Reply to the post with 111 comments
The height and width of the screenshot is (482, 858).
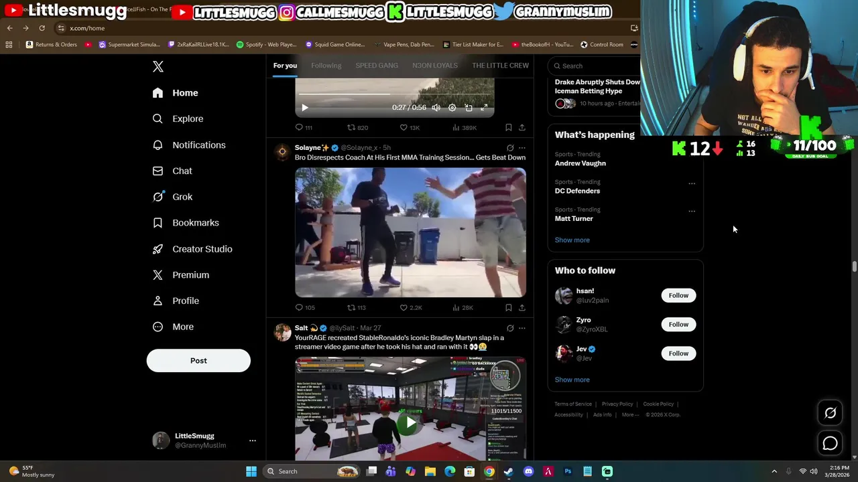pyautogui.click(x=304, y=127)
